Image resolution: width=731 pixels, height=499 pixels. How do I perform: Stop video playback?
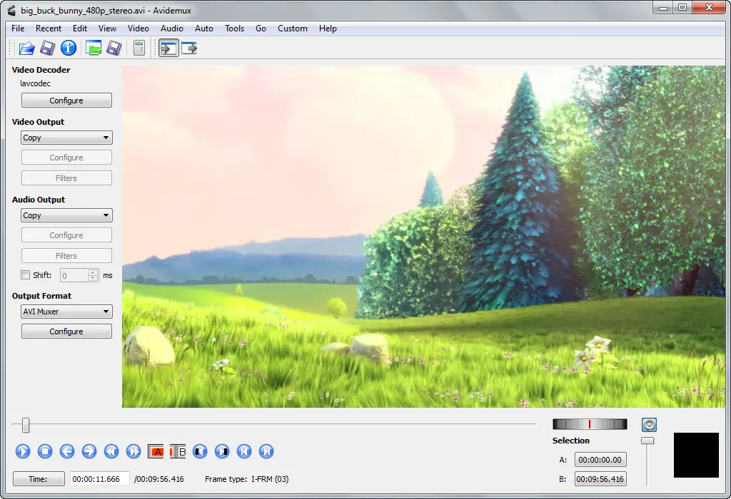pos(45,451)
